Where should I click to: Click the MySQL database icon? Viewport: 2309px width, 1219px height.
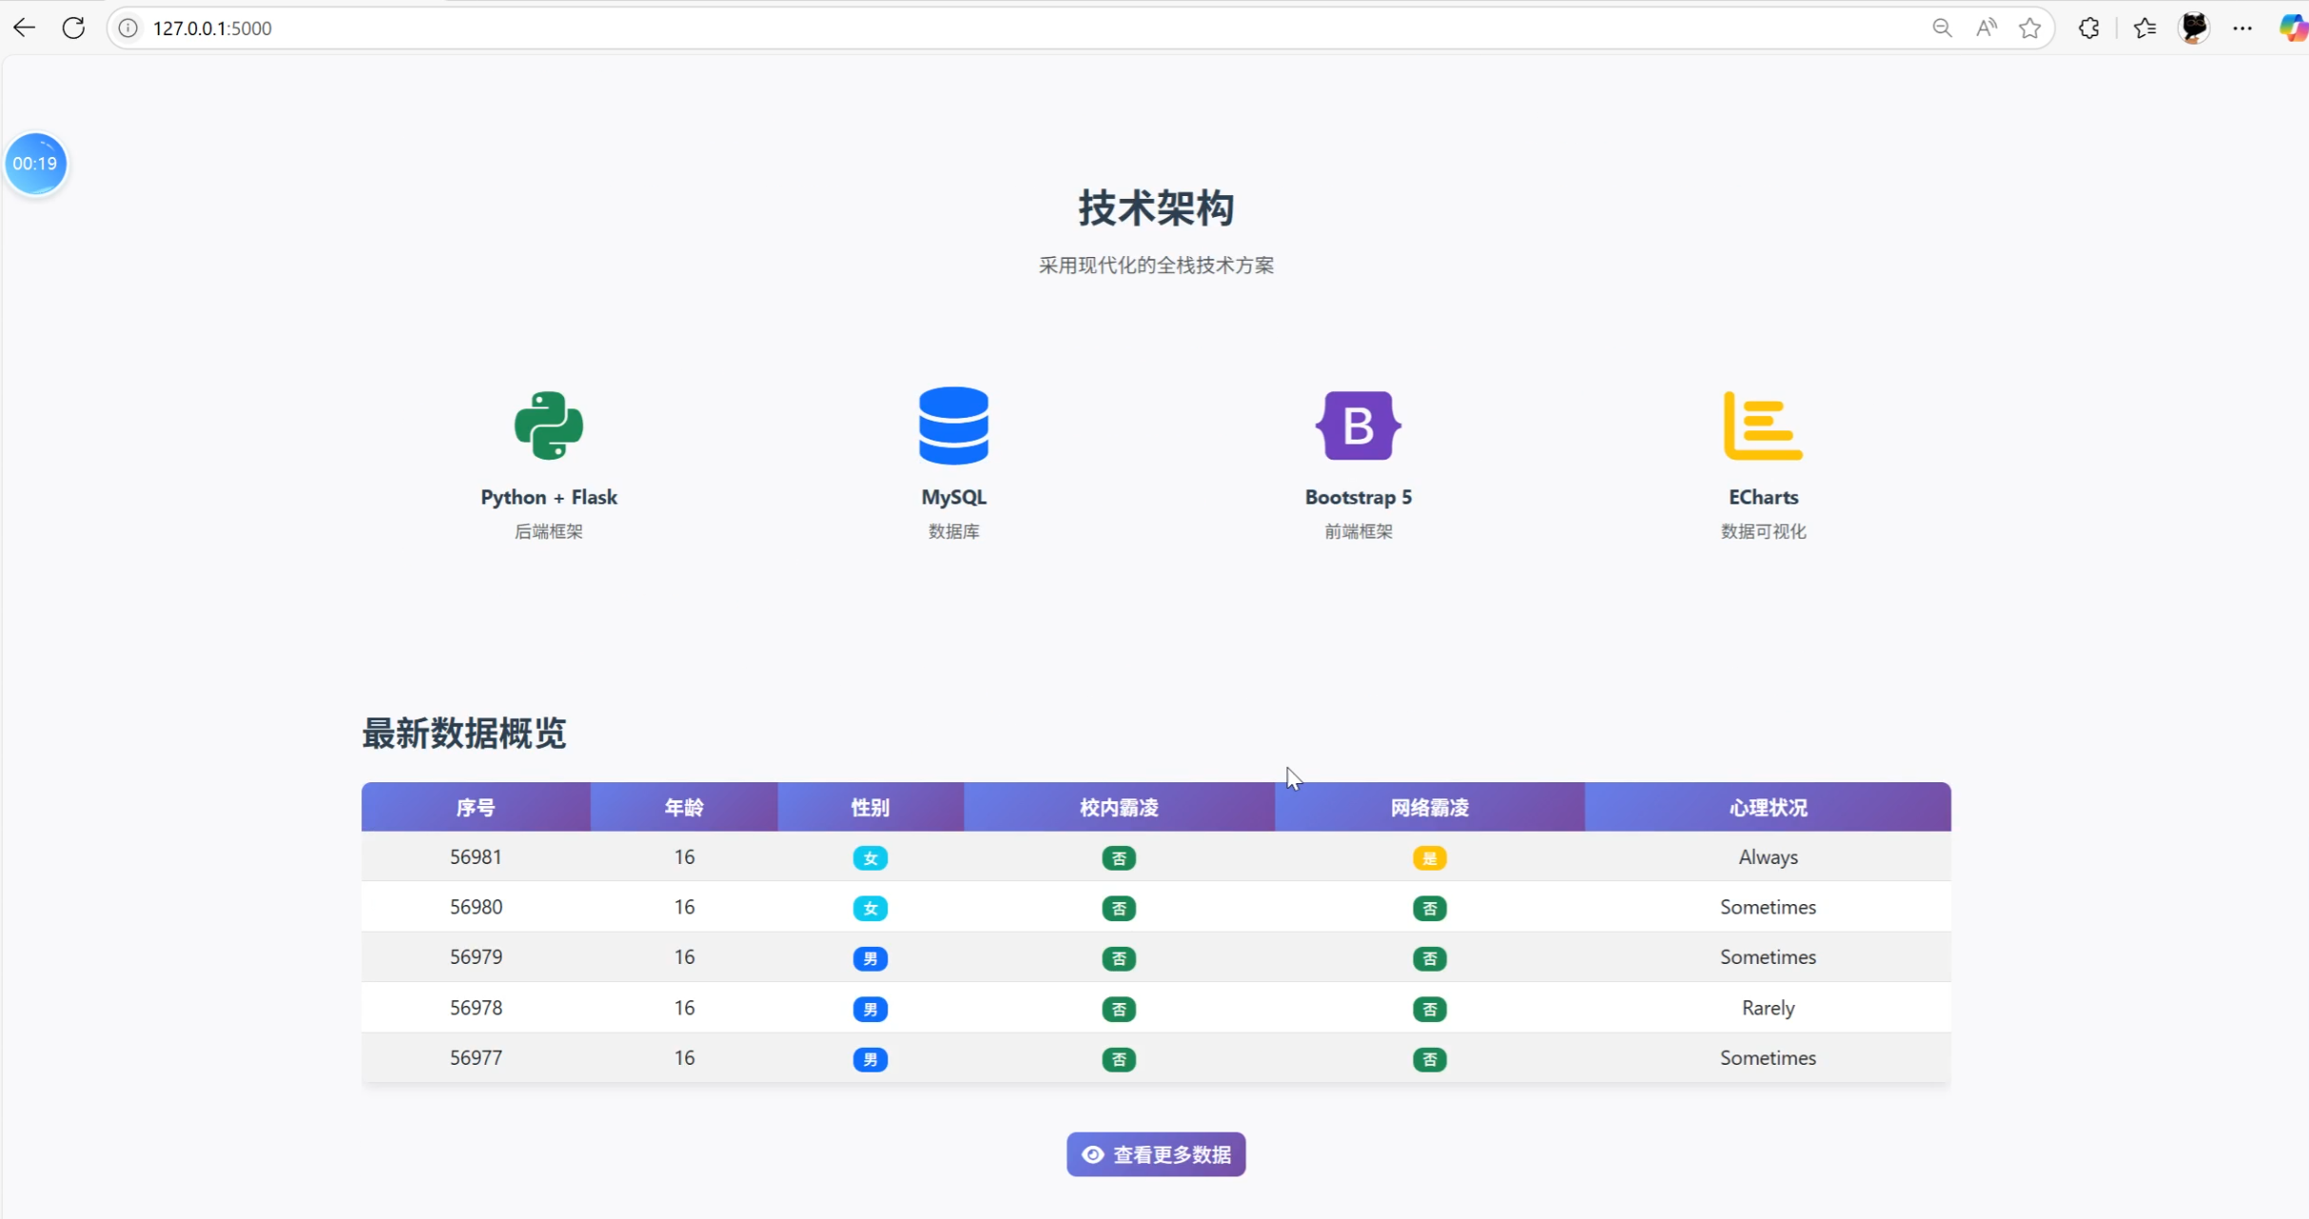coord(953,425)
